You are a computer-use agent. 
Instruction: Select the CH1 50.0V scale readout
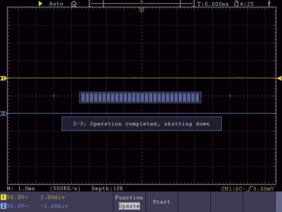pyautogui.click(x=17, y=197)
